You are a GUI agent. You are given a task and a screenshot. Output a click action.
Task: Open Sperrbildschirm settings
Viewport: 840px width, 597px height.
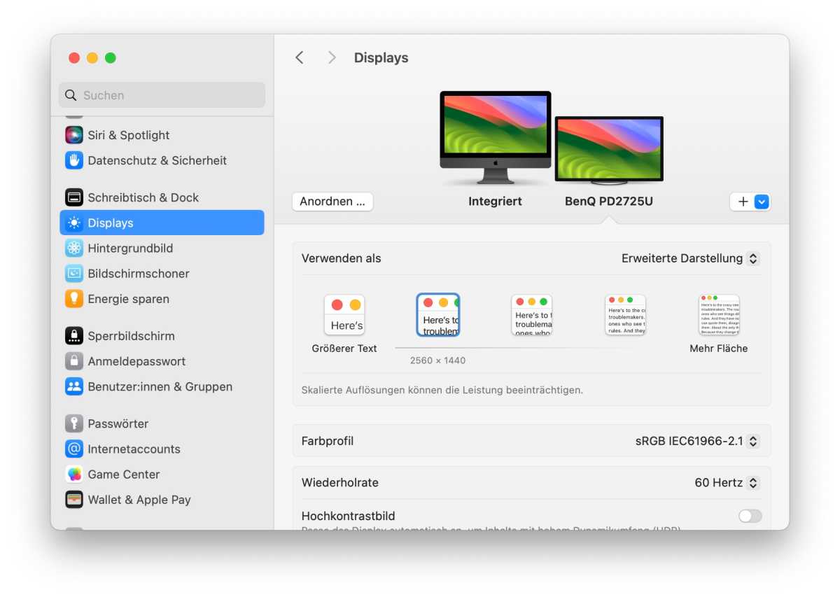coord(162,336)
